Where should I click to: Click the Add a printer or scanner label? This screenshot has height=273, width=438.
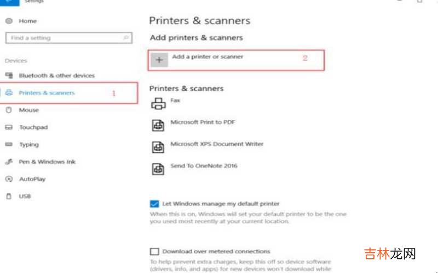point(208,57)
